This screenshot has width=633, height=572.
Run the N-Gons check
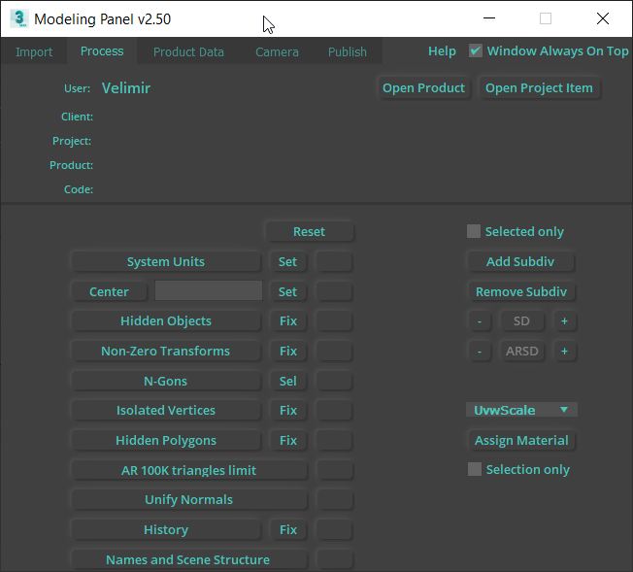[166, 381]
